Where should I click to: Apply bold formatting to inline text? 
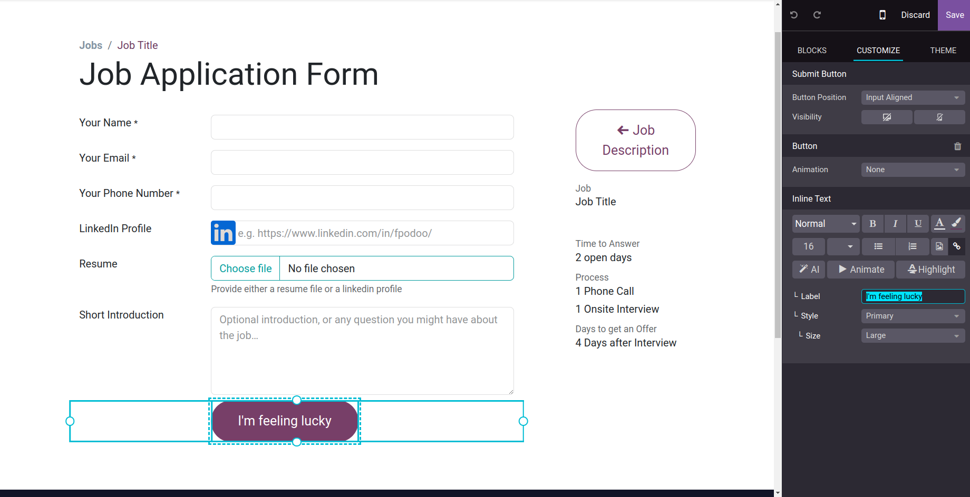pos(873,224)
